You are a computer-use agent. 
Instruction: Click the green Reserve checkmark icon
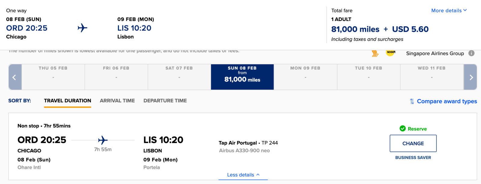point(403,128)
